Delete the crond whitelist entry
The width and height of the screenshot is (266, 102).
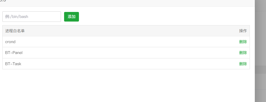[243, 42]
